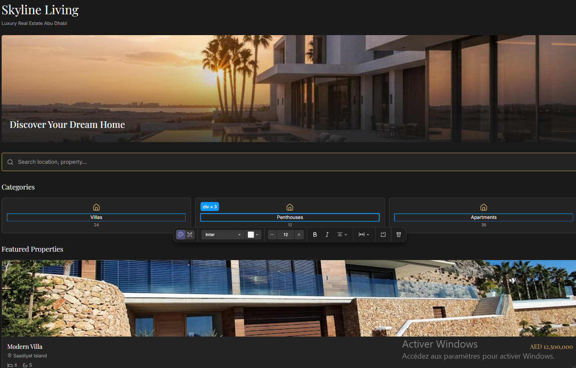
Task: Open the Inter font family dropdown
Action: click(x=223, y=234)
